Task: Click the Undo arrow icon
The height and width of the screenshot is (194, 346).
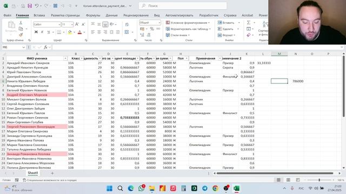Action: pyautogui.click(x=37, y=6)
